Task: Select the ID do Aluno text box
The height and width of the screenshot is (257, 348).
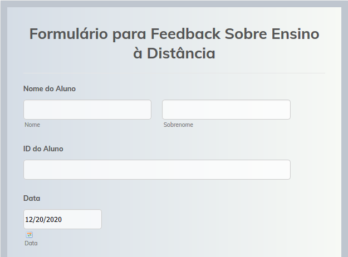Action: (x=157, y=170)
